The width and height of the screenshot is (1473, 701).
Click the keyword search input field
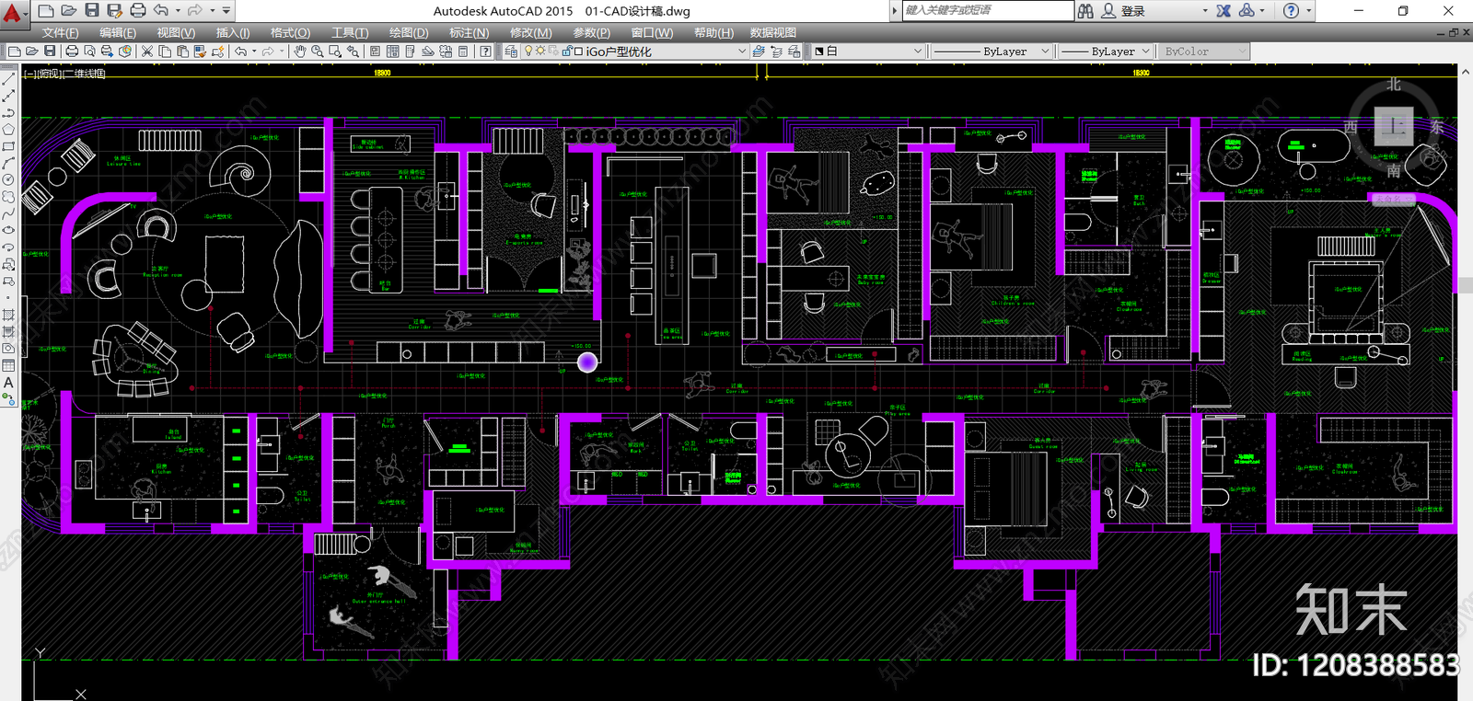click(987, 10)
